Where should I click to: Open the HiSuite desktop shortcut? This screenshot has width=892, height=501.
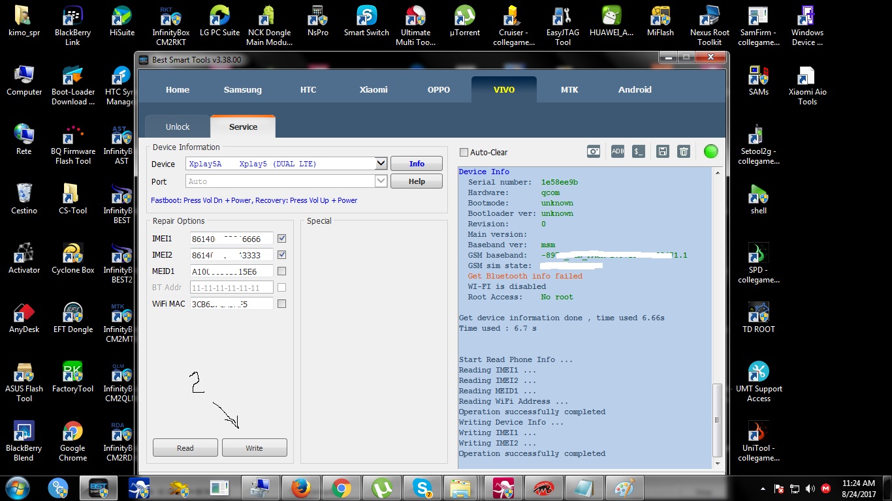click(122, 22)
